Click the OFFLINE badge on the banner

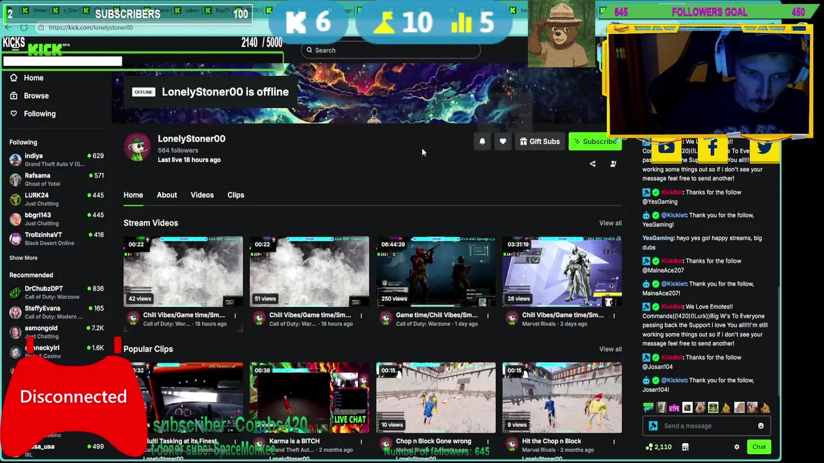(x=144, y=92)
